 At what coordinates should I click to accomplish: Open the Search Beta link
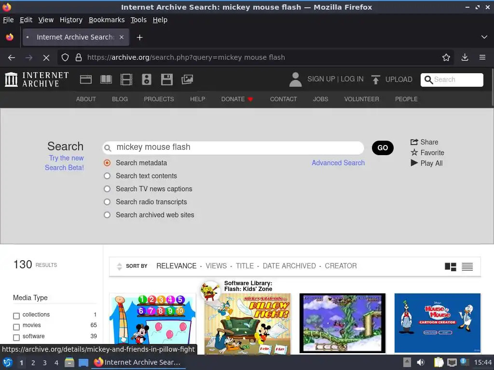[x=64, y=163]
